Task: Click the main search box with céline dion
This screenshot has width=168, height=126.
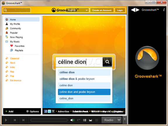Action: (79, 62)
